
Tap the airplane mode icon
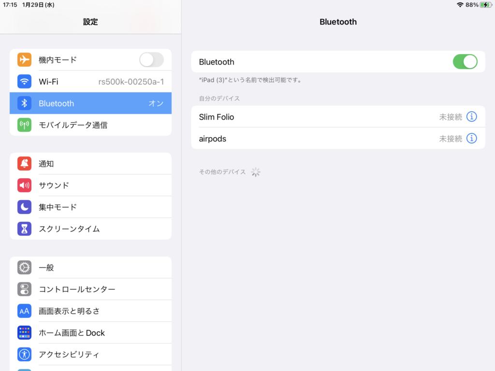[24, 59]
